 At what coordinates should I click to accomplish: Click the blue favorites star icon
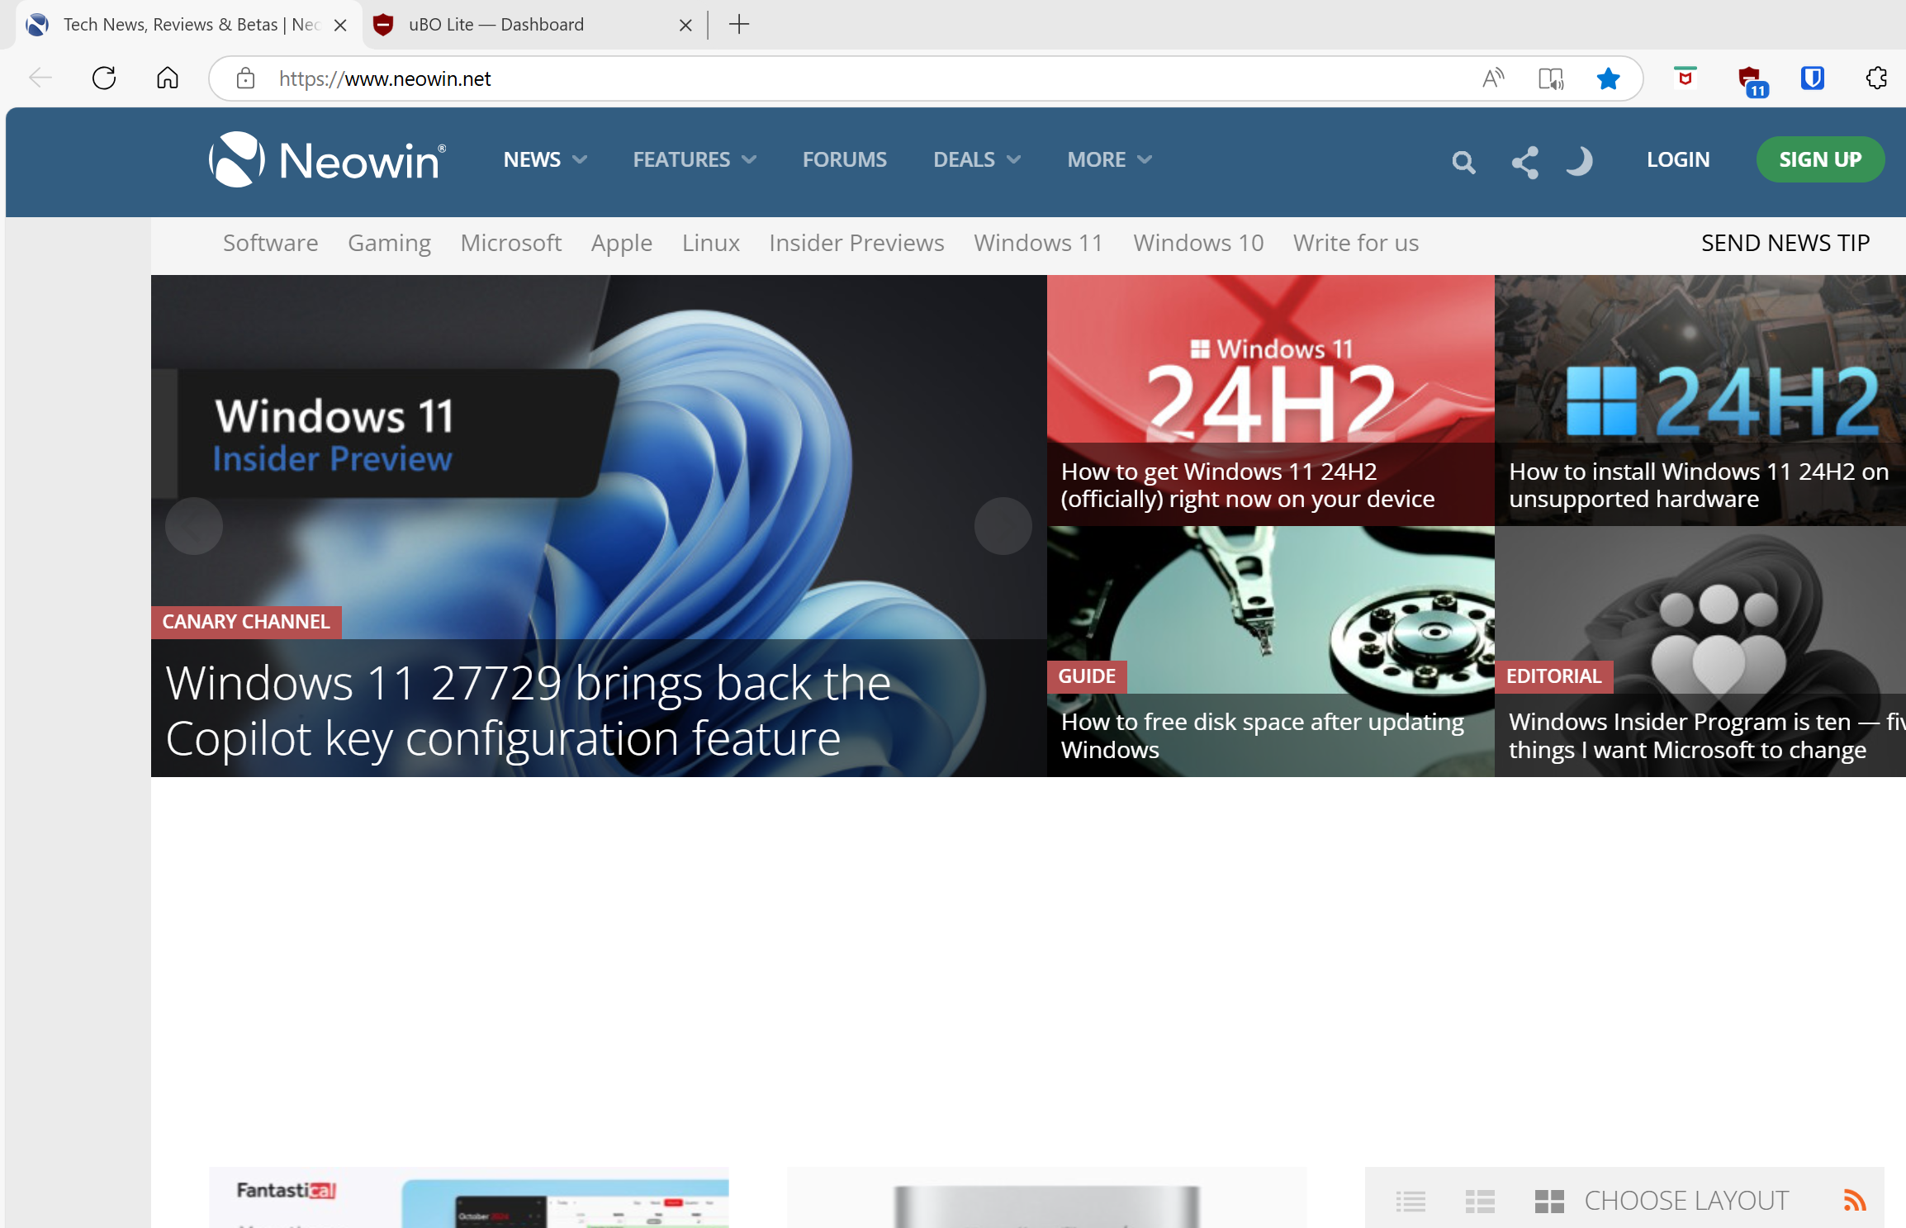(x=1607, y=78)
